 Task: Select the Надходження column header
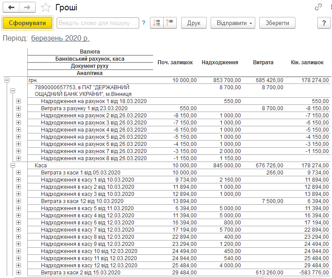[220, 62]
